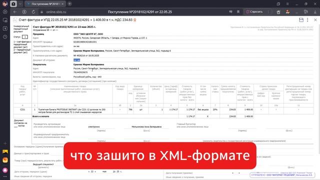Open the extensions puzzle icon
The height and width of the screenshot is (180, 320).
click(x=305, y=12)
